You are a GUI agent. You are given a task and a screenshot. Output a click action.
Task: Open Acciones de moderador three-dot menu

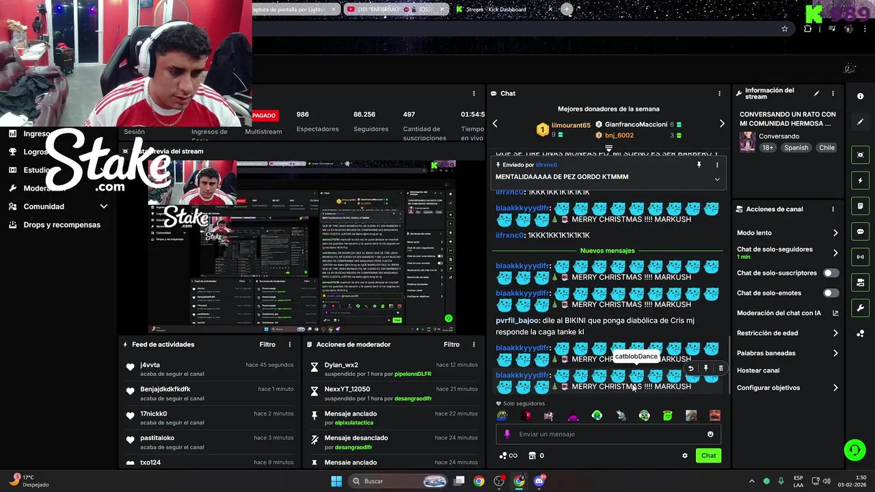point(474,344)
